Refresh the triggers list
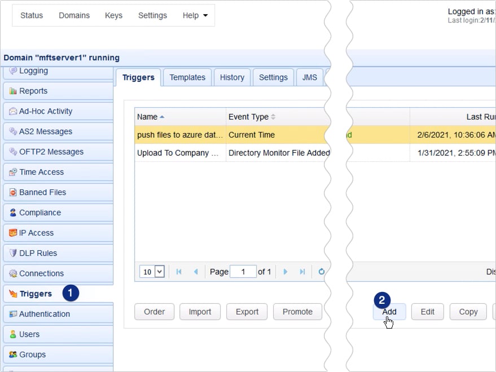 (x=321, y=272)
